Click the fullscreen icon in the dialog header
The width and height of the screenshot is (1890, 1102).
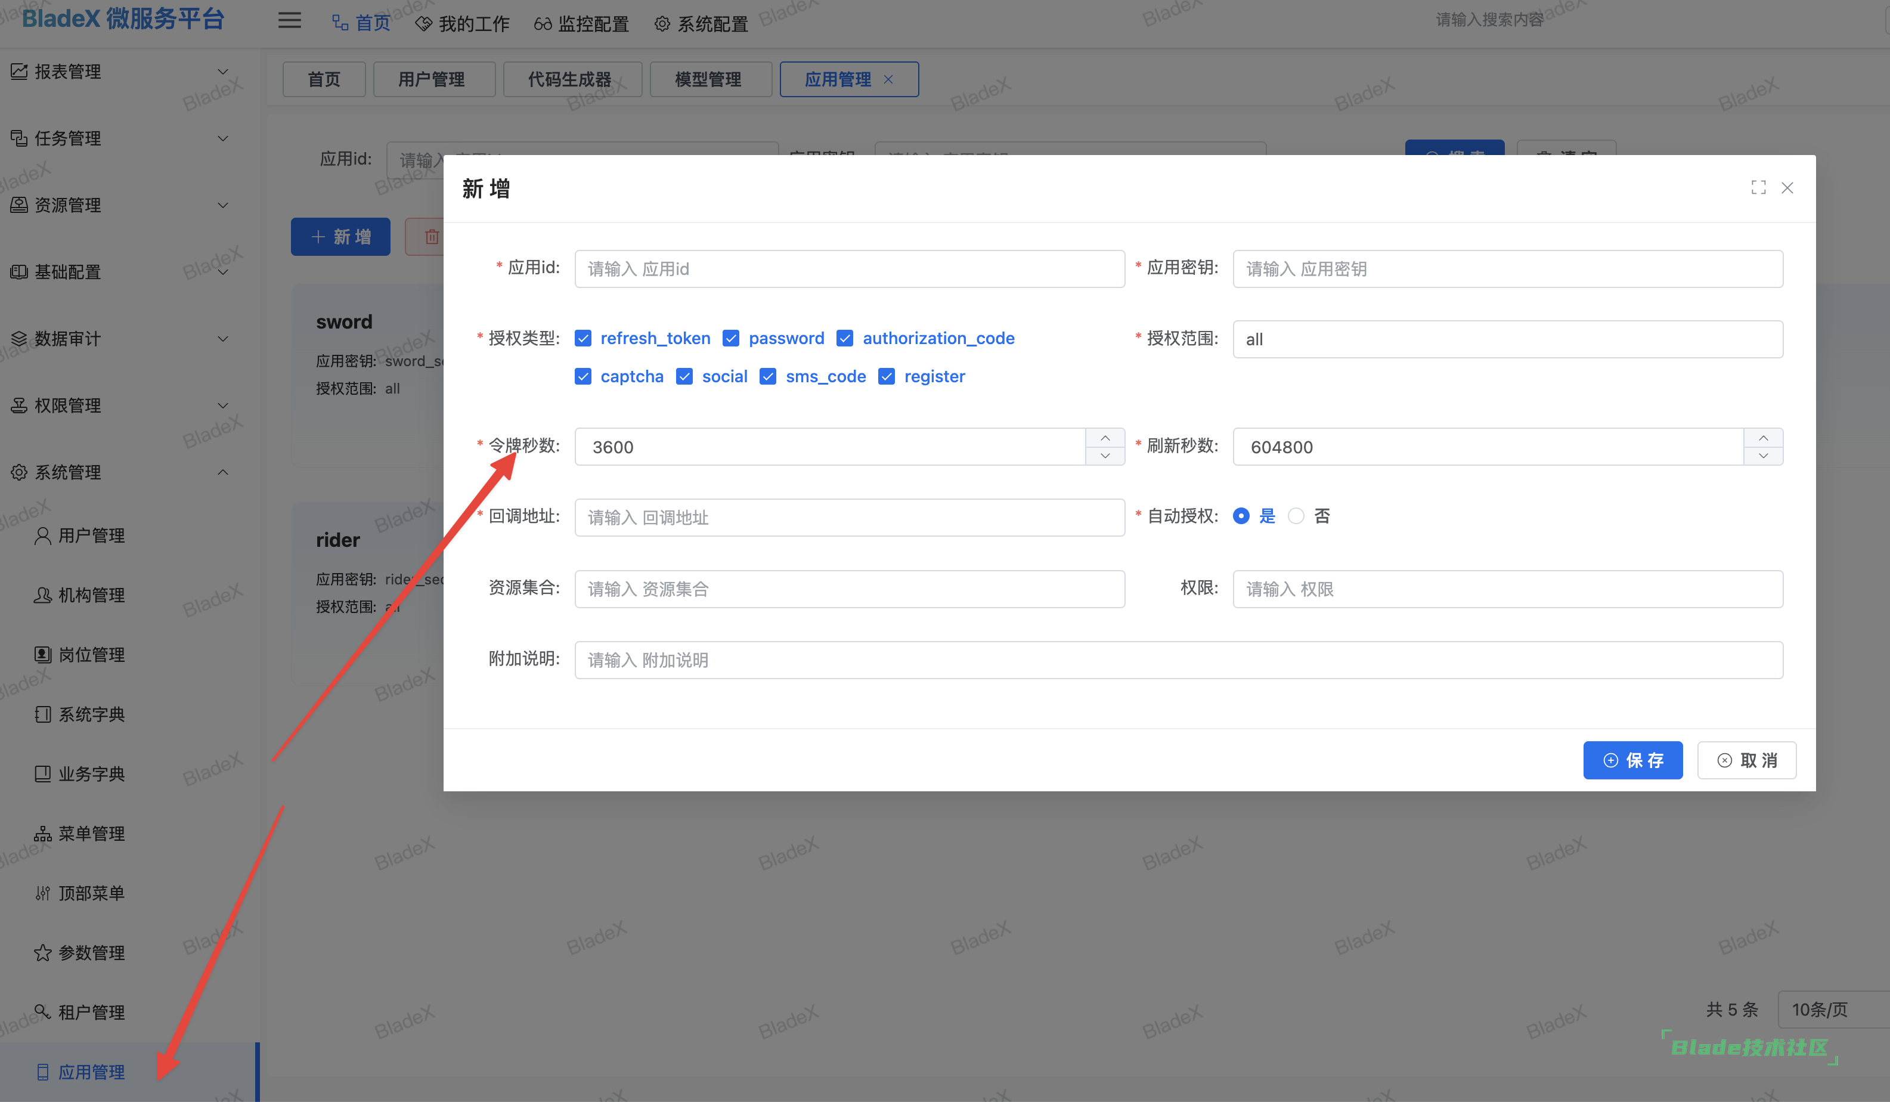1758,187
